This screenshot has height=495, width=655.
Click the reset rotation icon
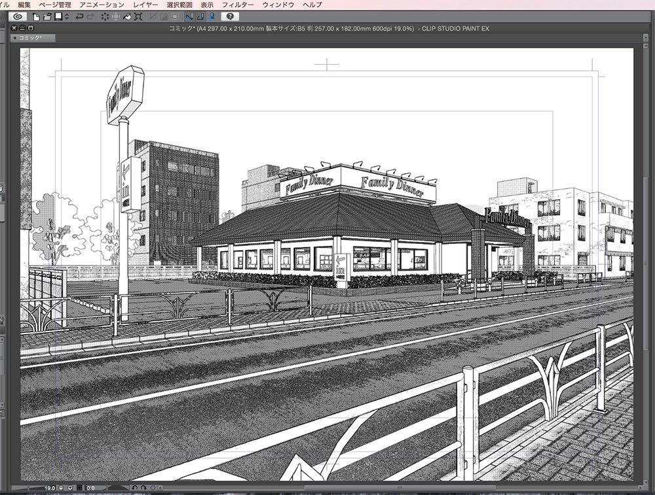(x=153, y=488)
